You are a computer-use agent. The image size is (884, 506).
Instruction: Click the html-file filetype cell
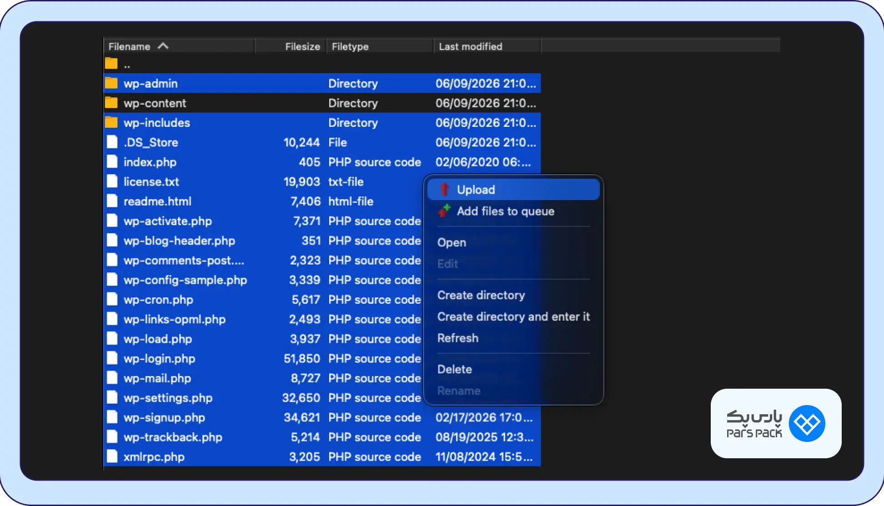pyautogui.click(x=351, y=201)
